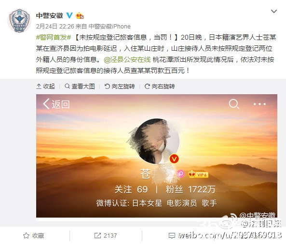
Task: Tap the 返回 back arrow in image
Action: [x=56, y=104]
